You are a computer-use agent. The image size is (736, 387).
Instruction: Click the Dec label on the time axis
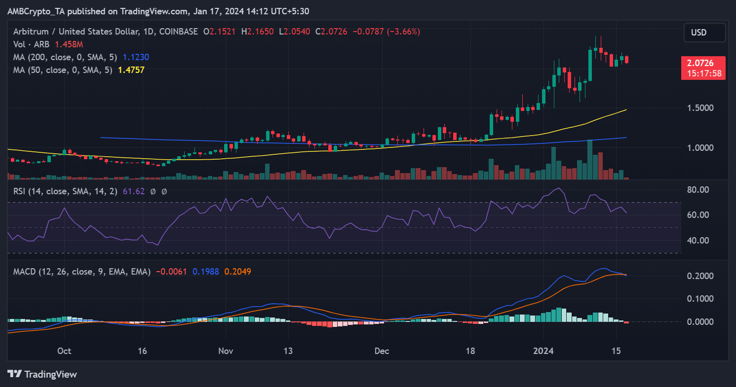[382, 351]
